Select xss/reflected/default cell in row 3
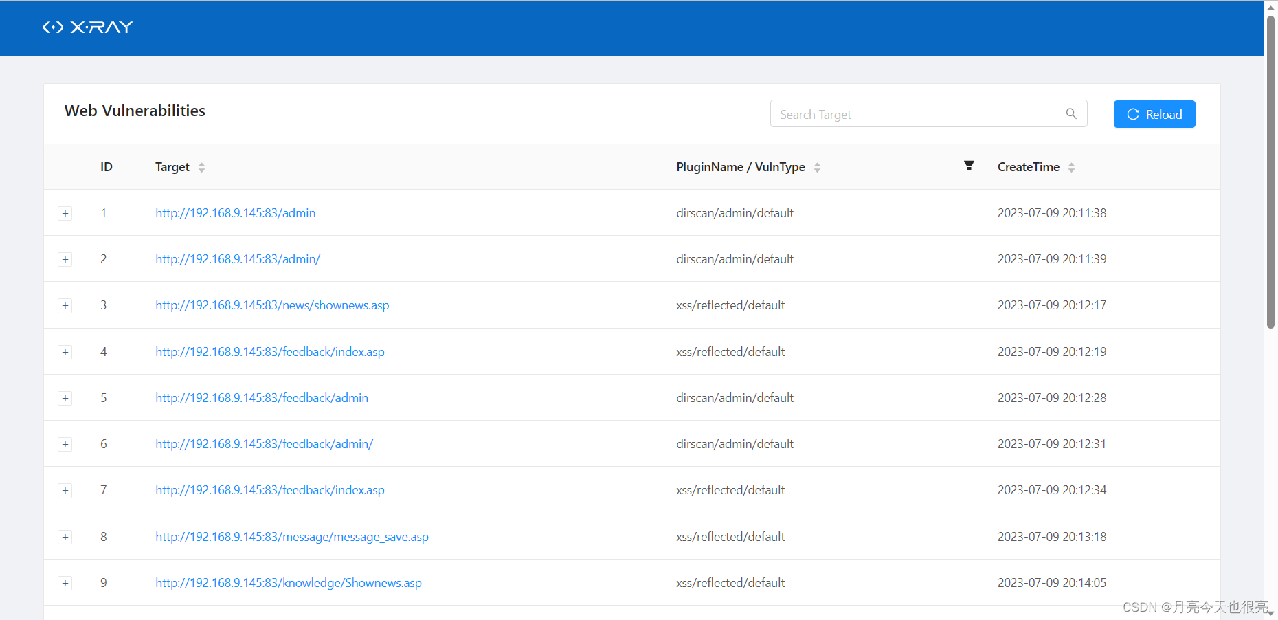The height and width of the screenshot is (620, 1278). click(730, 305)
